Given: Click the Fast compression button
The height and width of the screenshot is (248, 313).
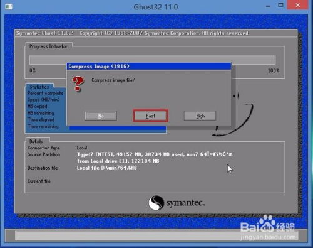Looking at the screenshot, I should pyautogui.click(x=150, y=116).
